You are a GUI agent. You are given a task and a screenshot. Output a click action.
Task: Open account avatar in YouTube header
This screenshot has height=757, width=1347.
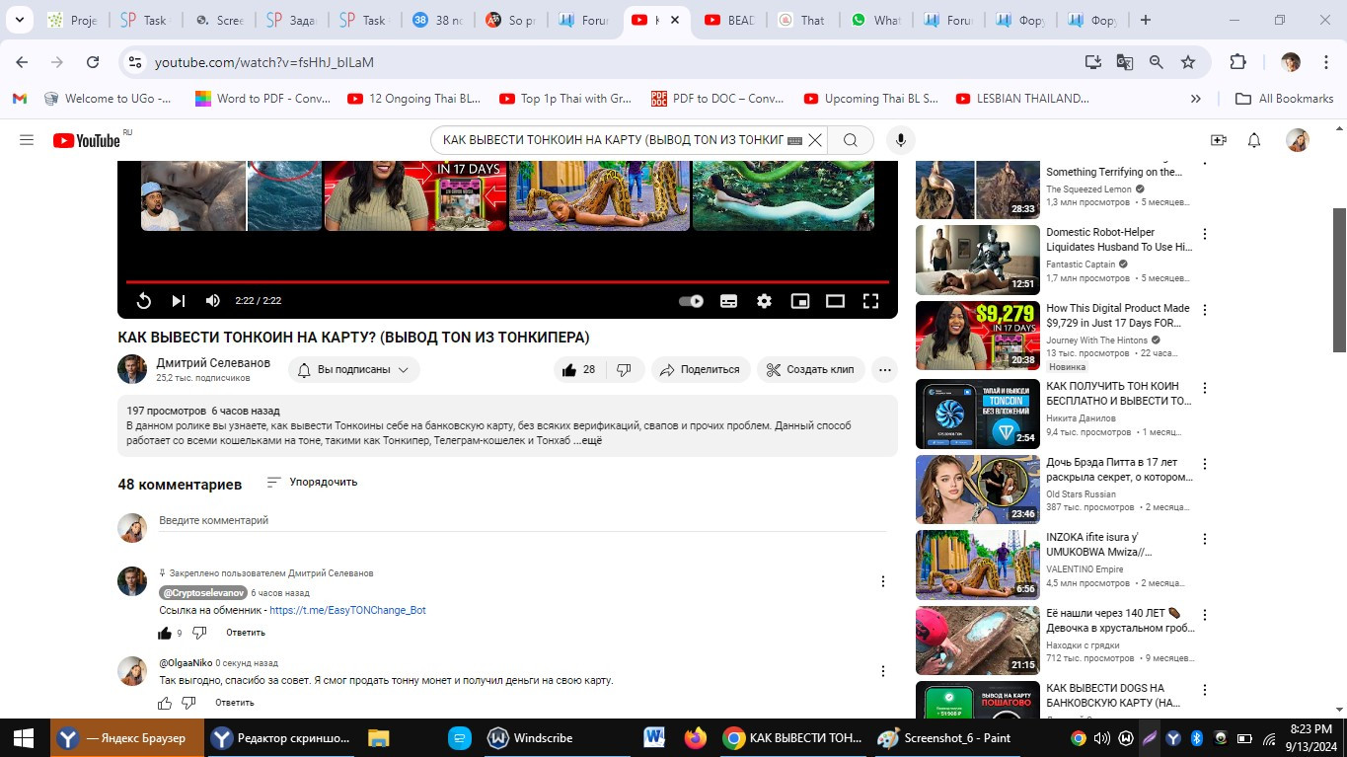[1297, 140]
